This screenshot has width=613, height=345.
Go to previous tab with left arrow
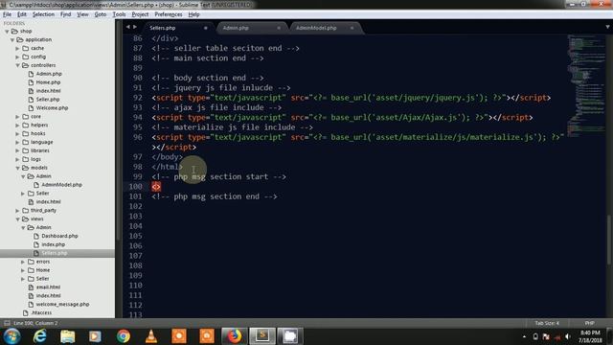coord(127,27)
